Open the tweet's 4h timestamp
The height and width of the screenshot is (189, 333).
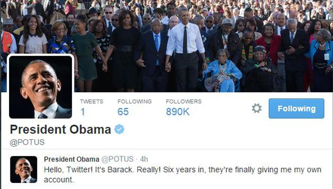pos(144,159)
